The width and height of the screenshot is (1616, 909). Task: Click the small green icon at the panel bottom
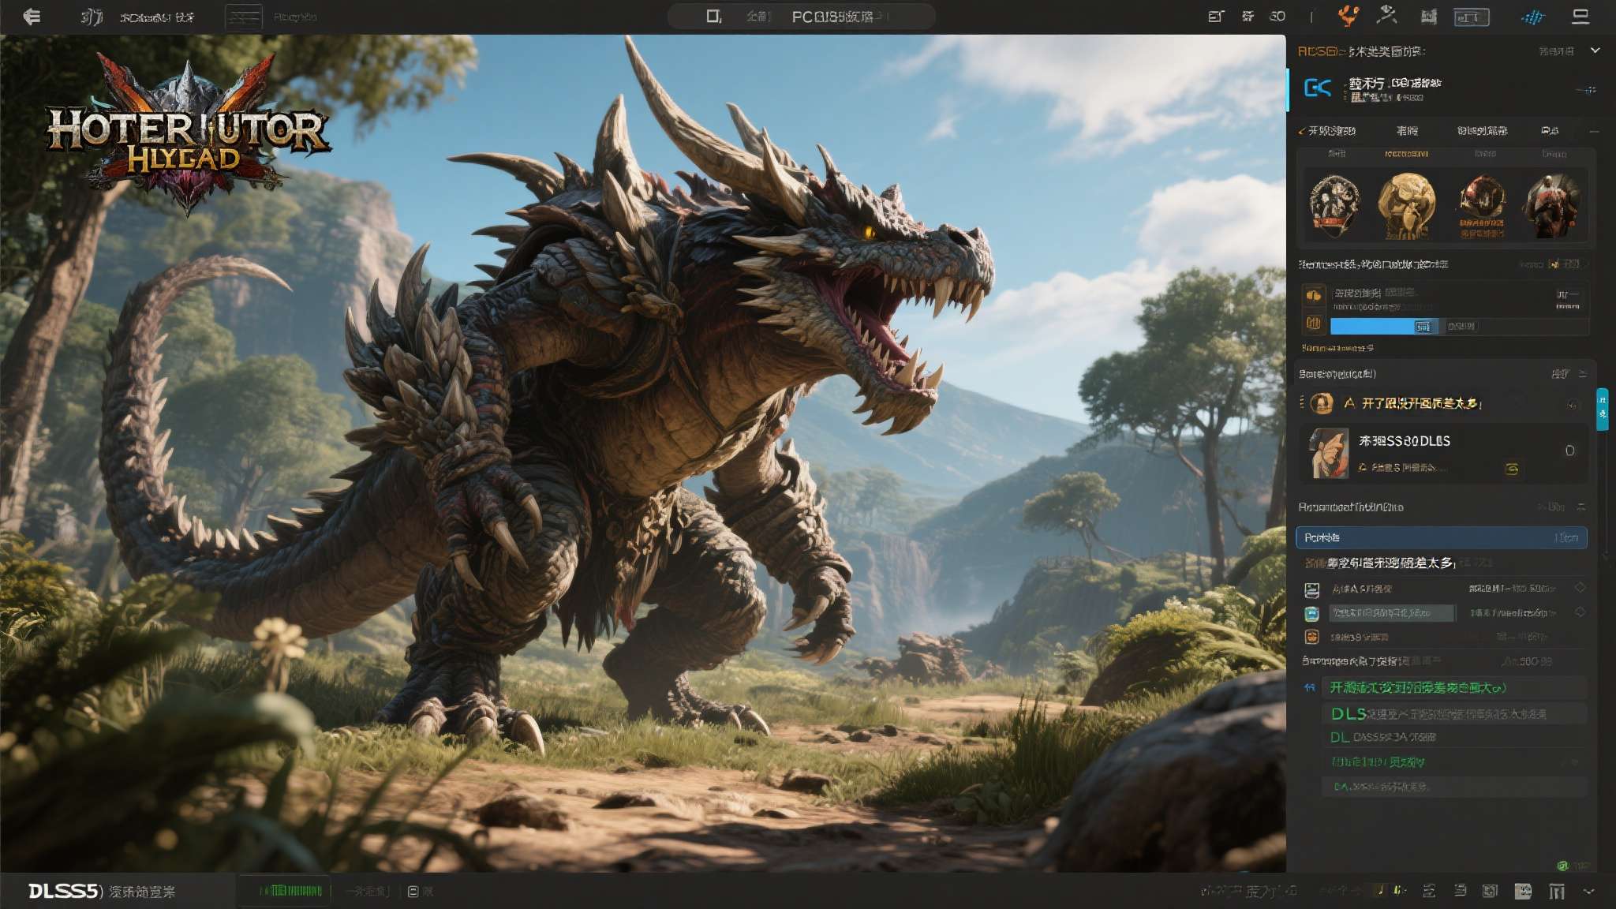coord(1562,865)
